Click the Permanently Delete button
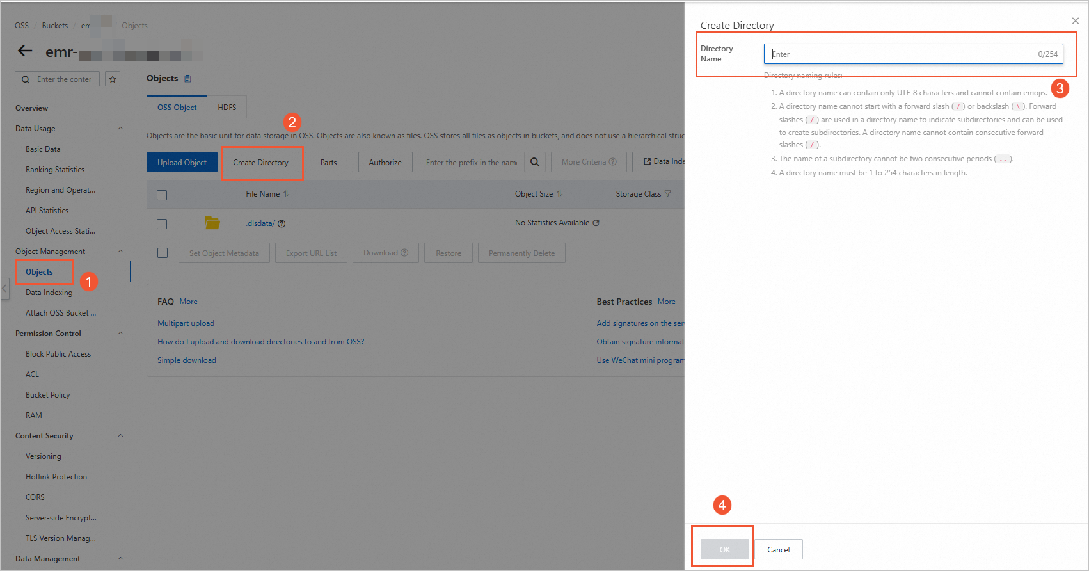 522,253
